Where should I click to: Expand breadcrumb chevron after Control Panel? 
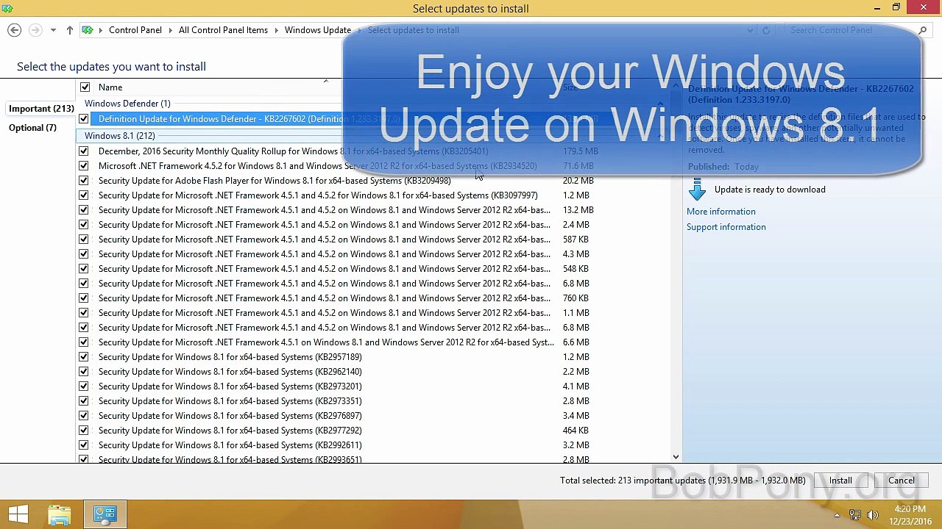click(170, 30)
